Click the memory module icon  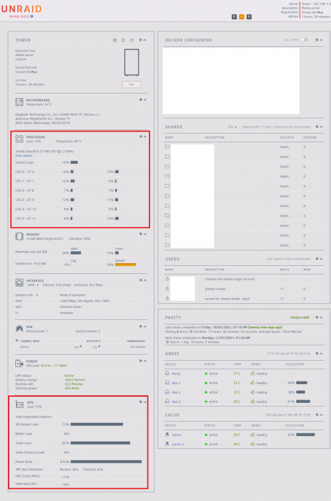(x=19, y=236)
